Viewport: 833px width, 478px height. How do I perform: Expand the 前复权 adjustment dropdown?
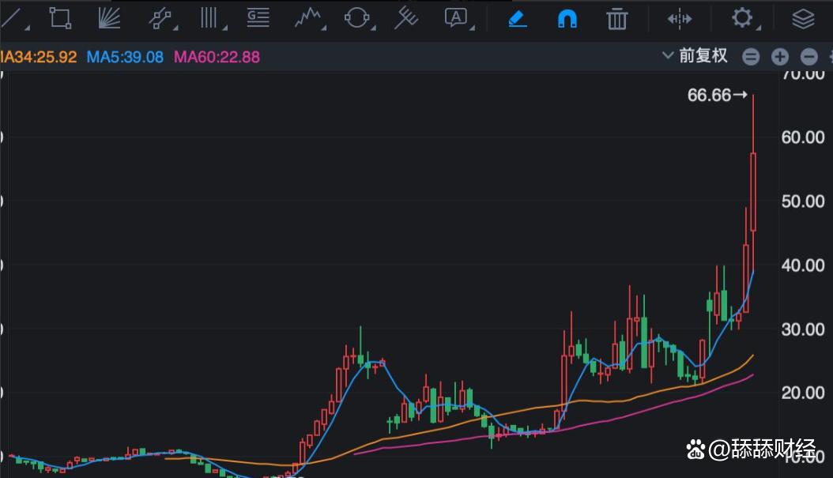[x=695, y=55]
